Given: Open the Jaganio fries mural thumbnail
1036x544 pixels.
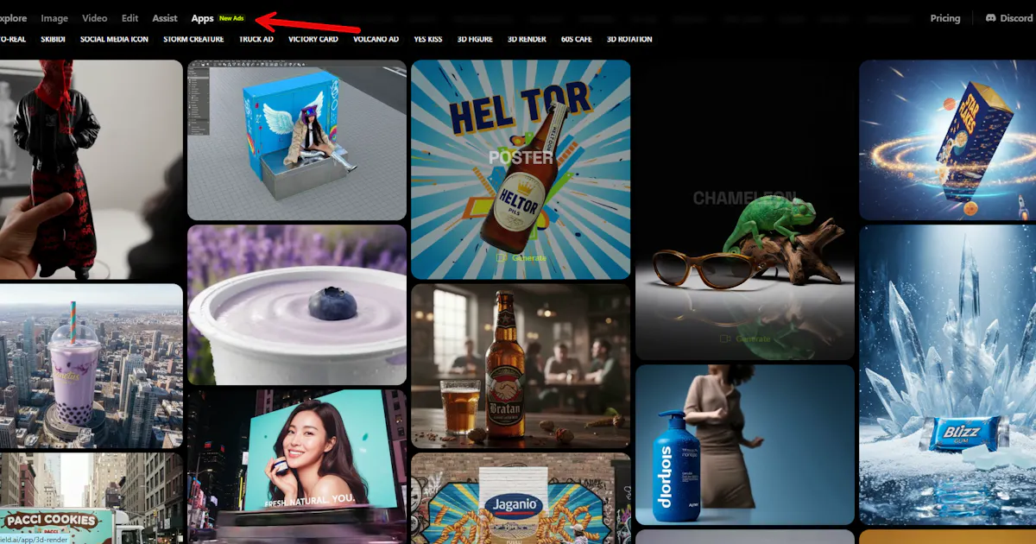Looking at the screenshot, I should click(x=521, y=498).
